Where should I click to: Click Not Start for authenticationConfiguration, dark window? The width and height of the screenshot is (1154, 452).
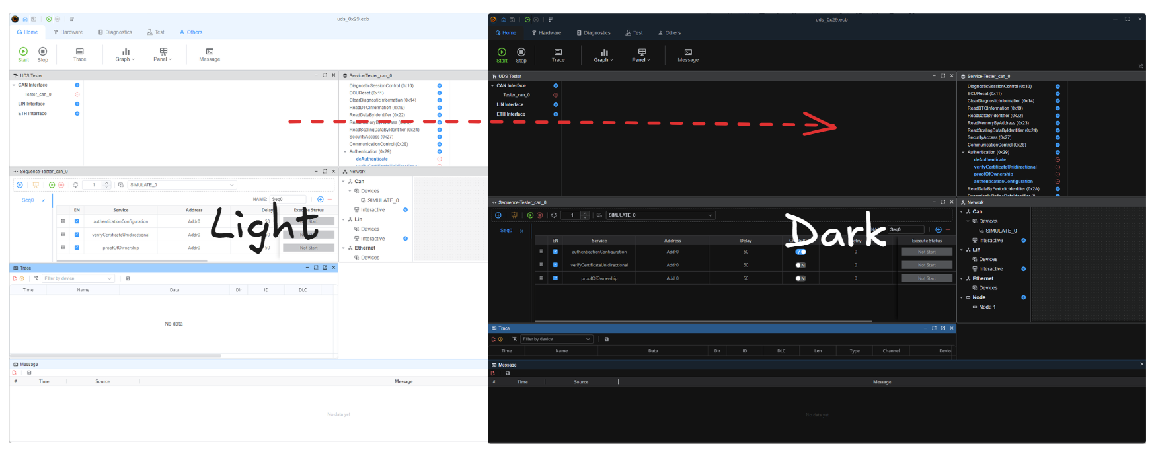[x=927, y=252]
